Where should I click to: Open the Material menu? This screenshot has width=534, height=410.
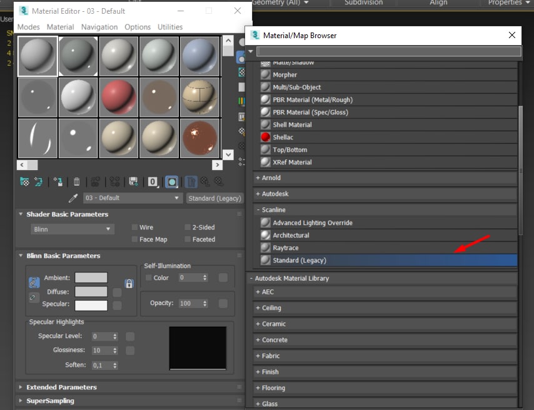(x=60, y=27)
